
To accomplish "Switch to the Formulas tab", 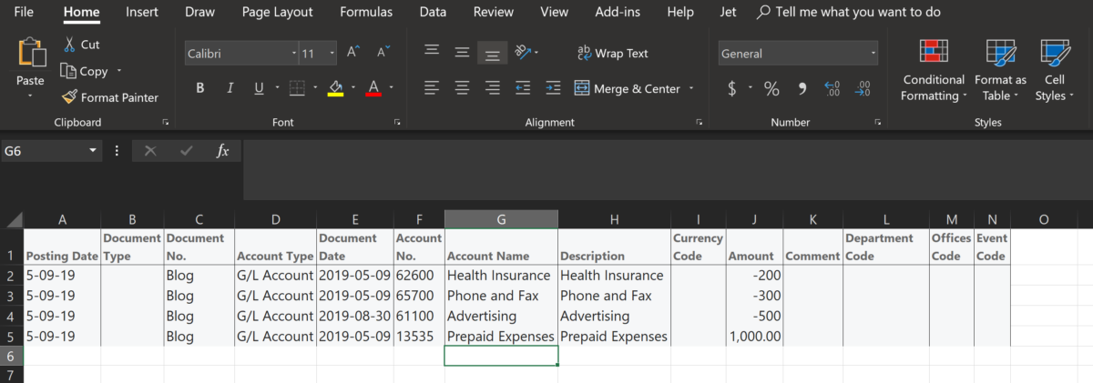I will tap(366, 12).
